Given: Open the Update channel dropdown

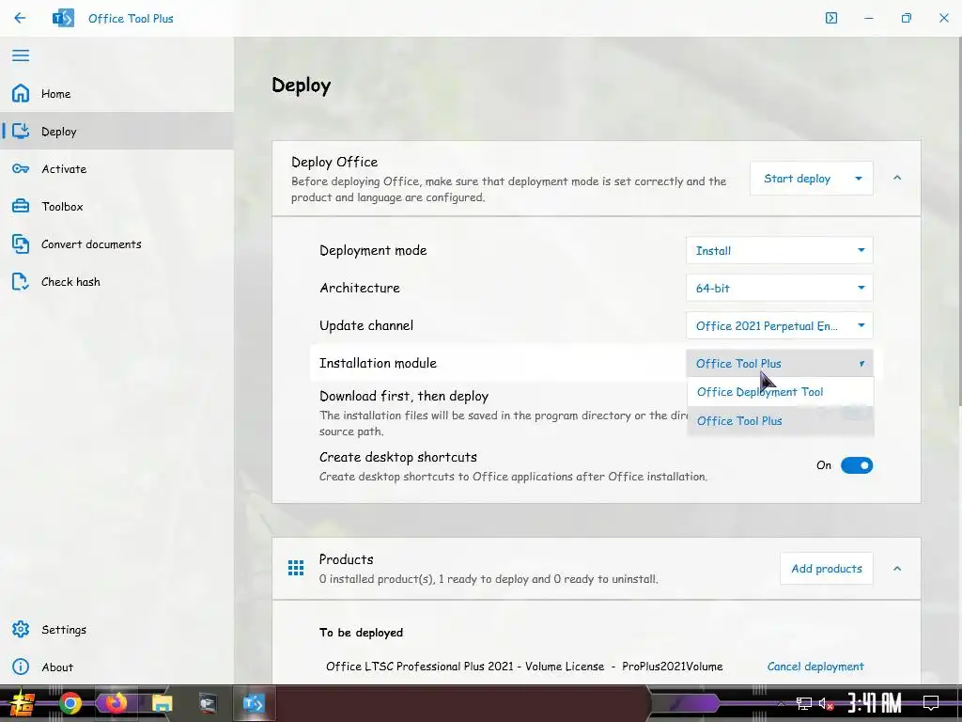Looking at the screenshot, I should 779,325.
